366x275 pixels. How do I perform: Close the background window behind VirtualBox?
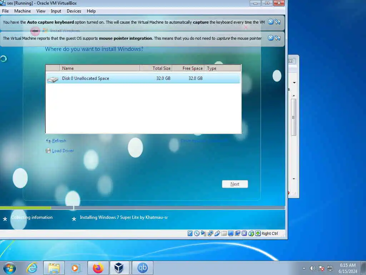click(x=291, y=61)
